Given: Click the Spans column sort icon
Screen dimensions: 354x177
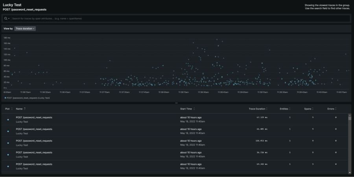Looking at the screenshot, I should pyautogui.click(x=313, y=109).
